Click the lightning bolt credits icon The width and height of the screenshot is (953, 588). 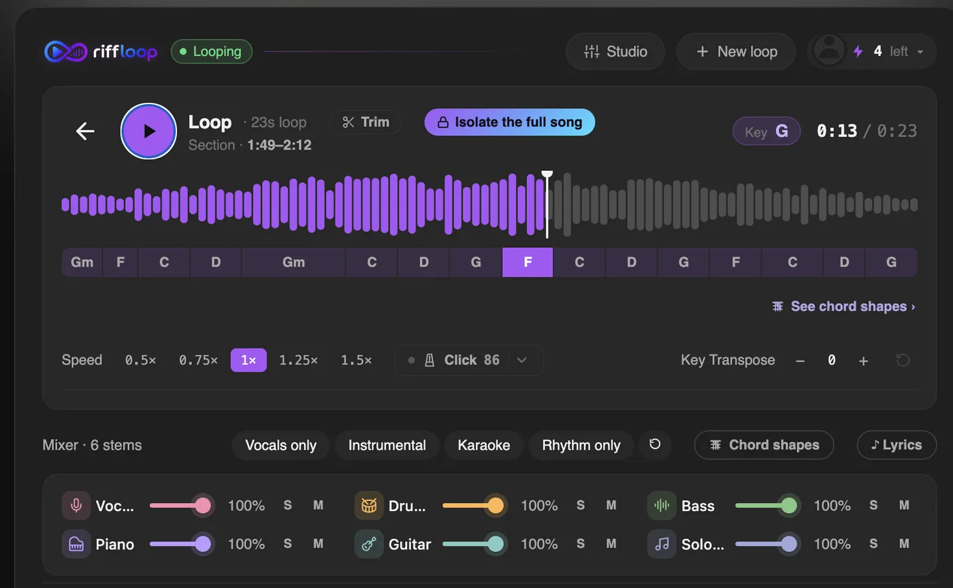(x=858, y=52)
